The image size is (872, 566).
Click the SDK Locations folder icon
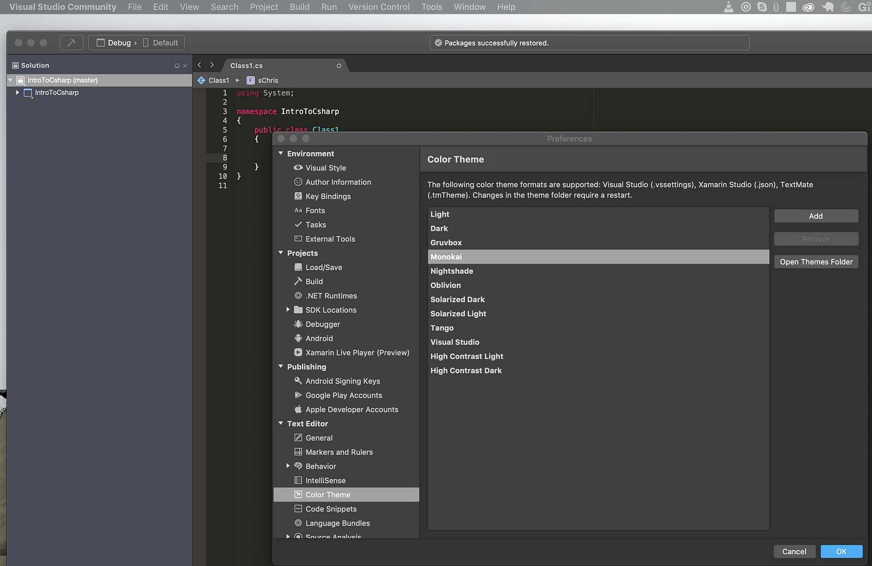298,309
